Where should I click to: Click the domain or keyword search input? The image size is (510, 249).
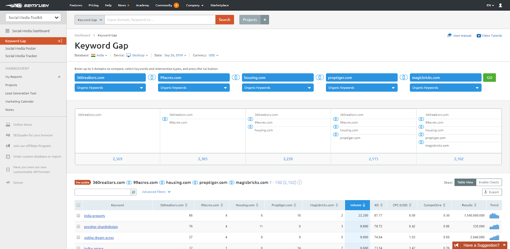[160, 20]
